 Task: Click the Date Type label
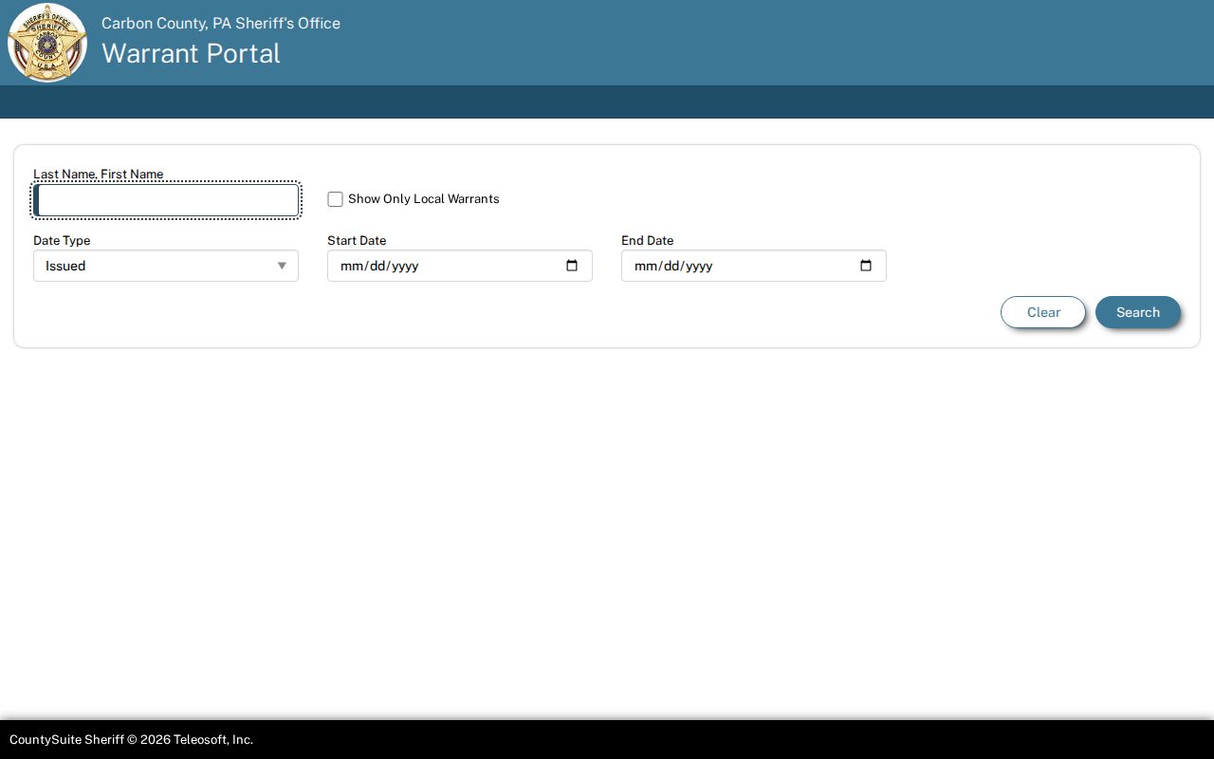[62, 241]
